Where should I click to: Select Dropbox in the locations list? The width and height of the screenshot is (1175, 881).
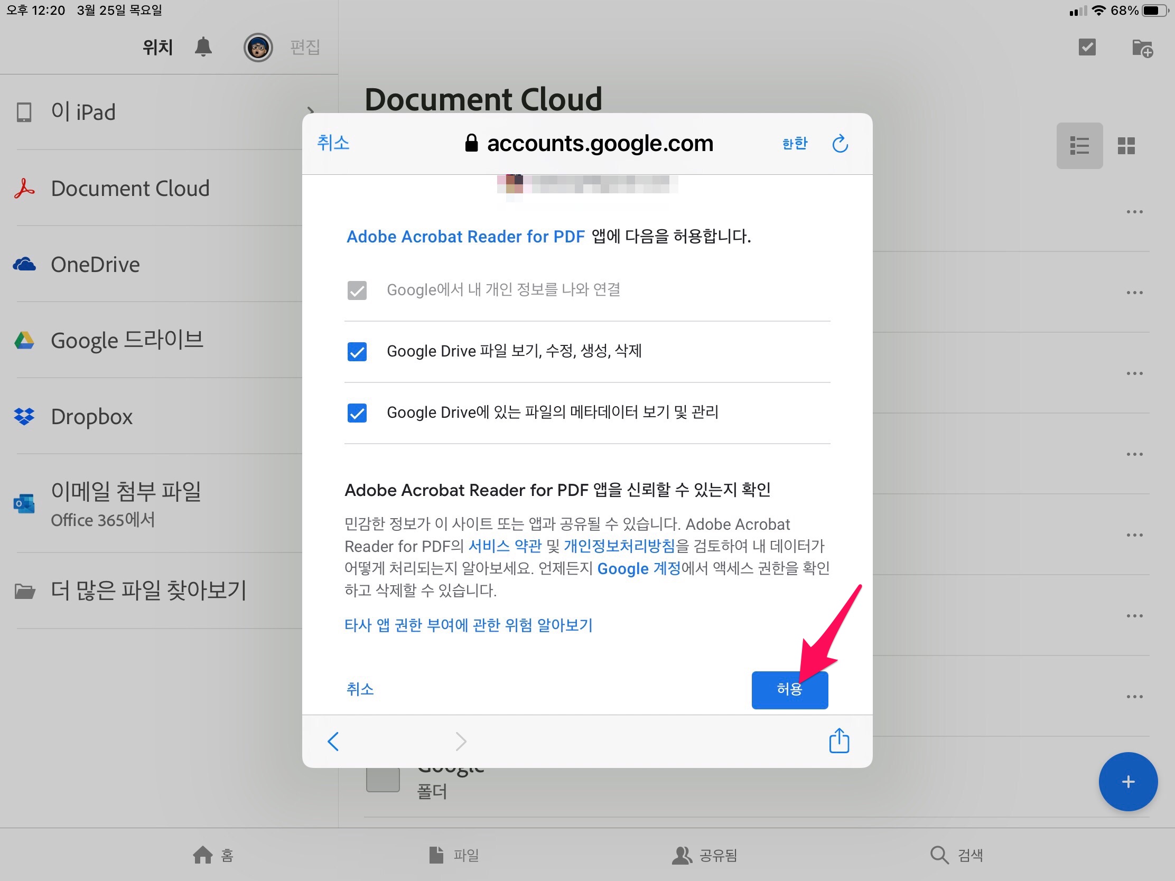(x=91, y=417)
